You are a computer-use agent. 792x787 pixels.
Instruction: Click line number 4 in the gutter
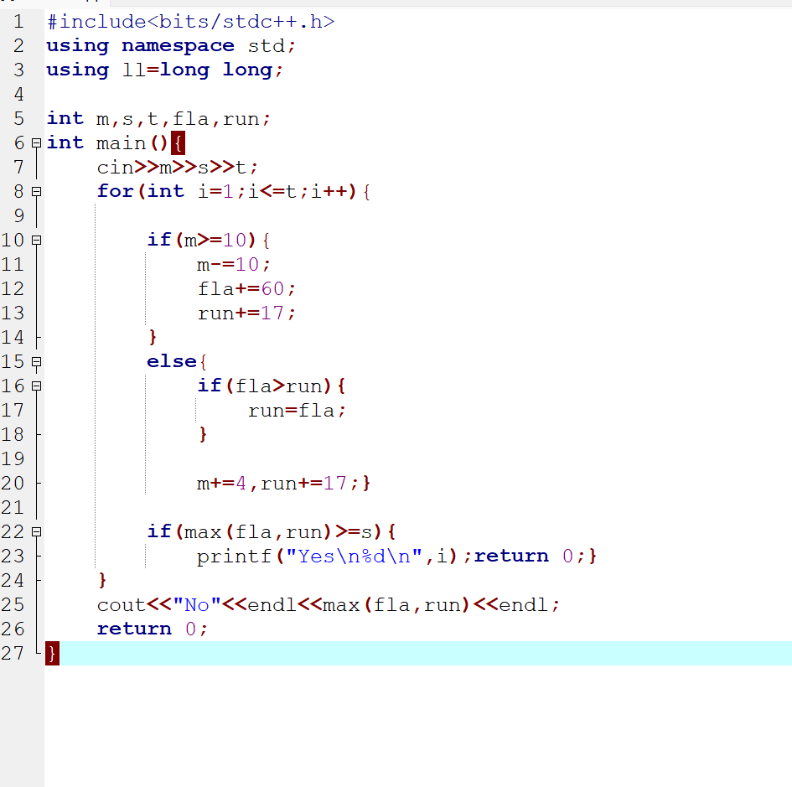click(18, 95)
